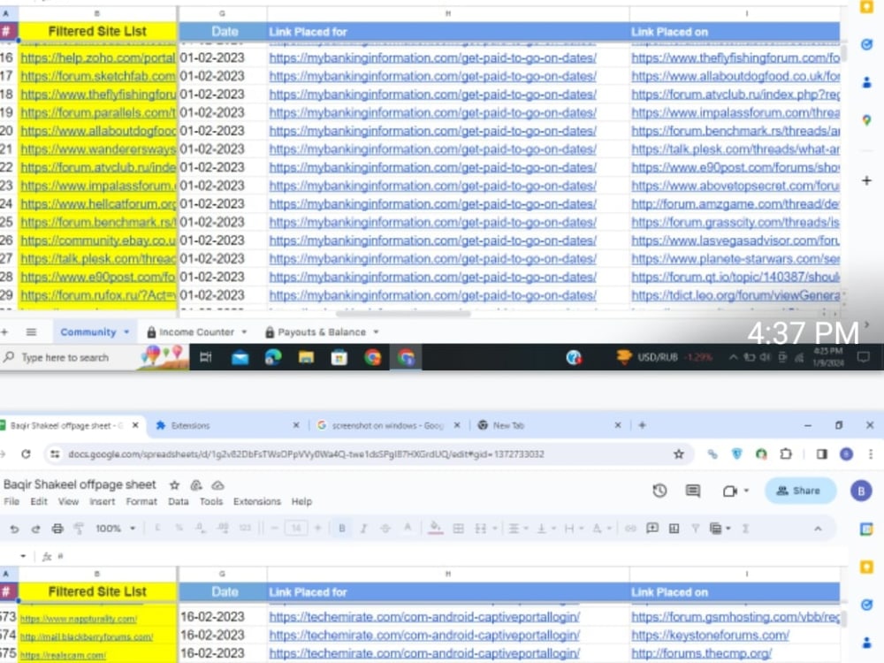884x663 pixels.
Task: Open the name box dropdown
Action: coord(23,556)
